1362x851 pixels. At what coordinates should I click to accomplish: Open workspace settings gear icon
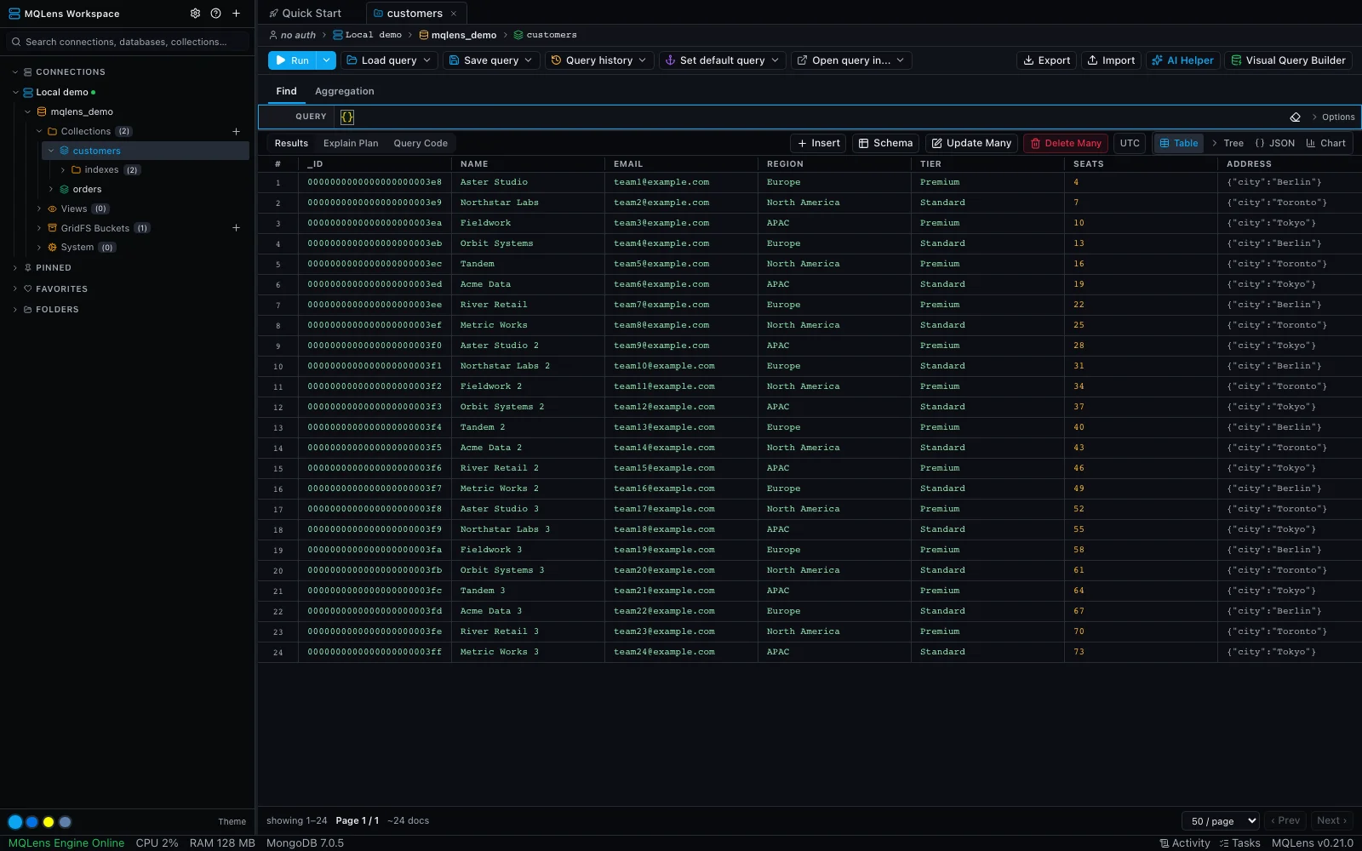coord(195,14)
